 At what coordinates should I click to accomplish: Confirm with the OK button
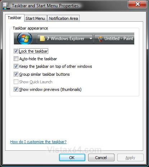pyautogui.click(x=72, y=158)
